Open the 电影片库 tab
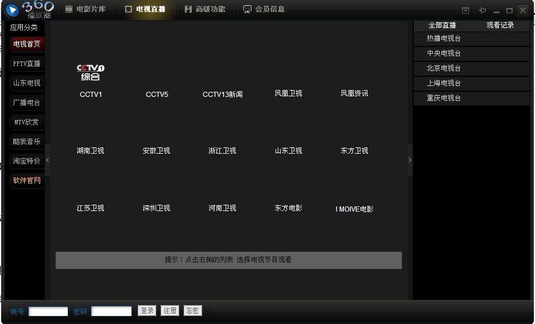 (x=86, y=9)
